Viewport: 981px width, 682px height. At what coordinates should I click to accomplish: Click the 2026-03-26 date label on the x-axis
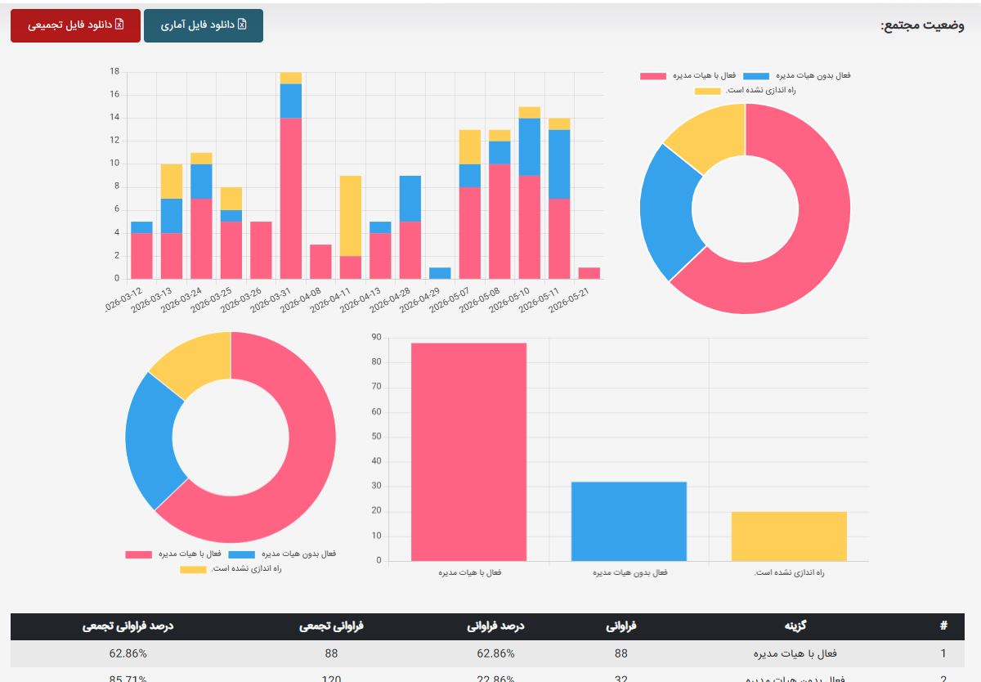pos(242,298)
